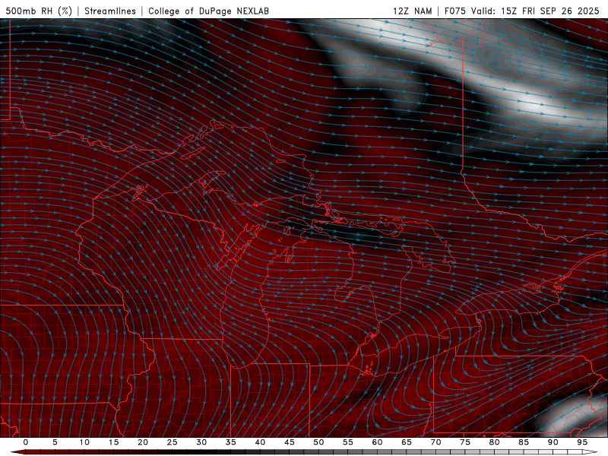Click the "500mb RH (%)" title text

(40, 11)
